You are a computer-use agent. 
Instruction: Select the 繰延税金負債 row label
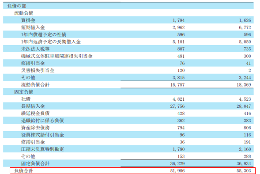35,113
